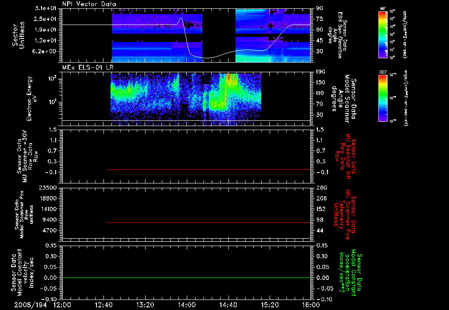Click the '152' telemetry tick value
This screenshot has width=449, height=310.
pos(321,209)
